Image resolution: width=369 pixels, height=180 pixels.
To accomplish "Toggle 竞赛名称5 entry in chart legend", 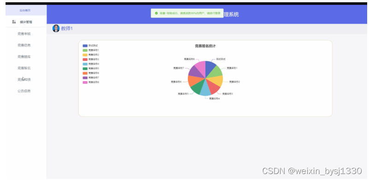I will [91, 68].
